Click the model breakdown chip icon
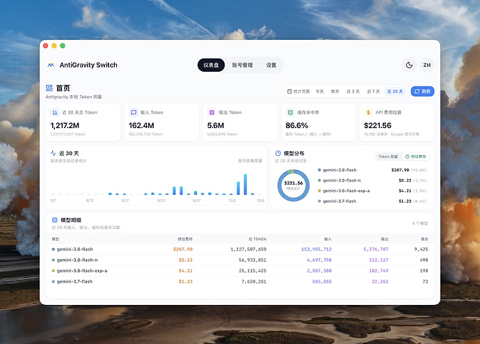480x344 pixels. click(x=55, y=220)
